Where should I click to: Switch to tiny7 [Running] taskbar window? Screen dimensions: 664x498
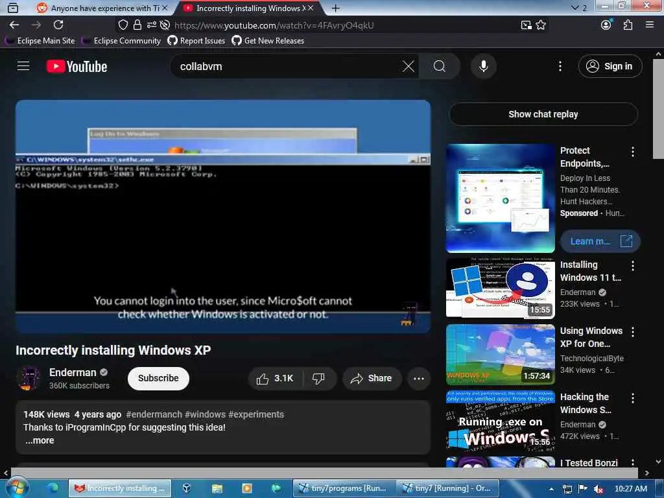pos(448,488)
